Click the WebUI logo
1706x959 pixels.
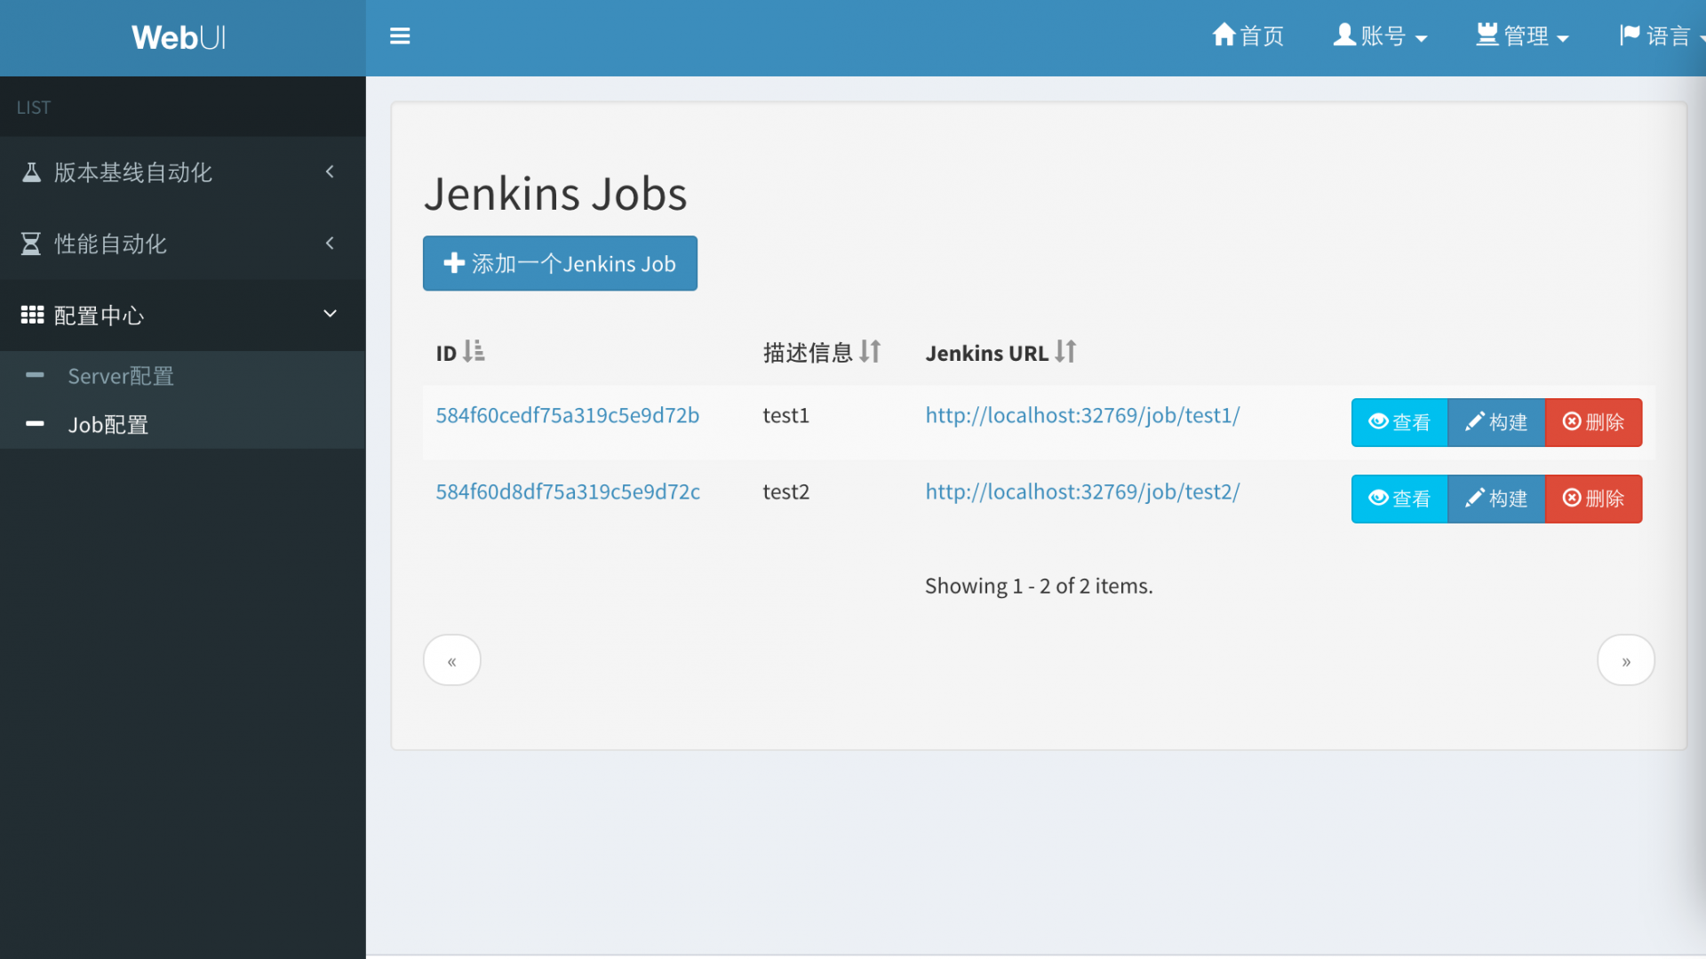(x=179, y=37)
